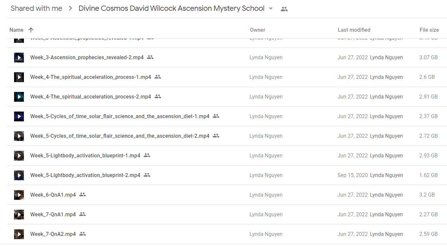The height and width of the screenshot is (246, 447).
Task: Go back to Shared with me
Action: pos(36,9)
